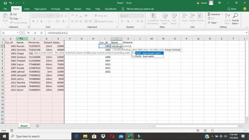Click Format Painter button

pyautogui.click(x=19, y=23)
